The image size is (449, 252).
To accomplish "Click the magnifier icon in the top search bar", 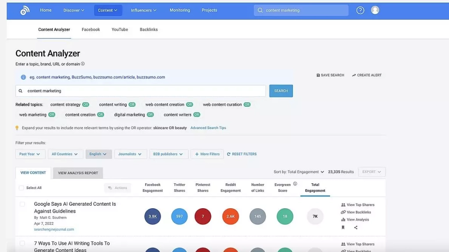I will (x=260, y=10).
